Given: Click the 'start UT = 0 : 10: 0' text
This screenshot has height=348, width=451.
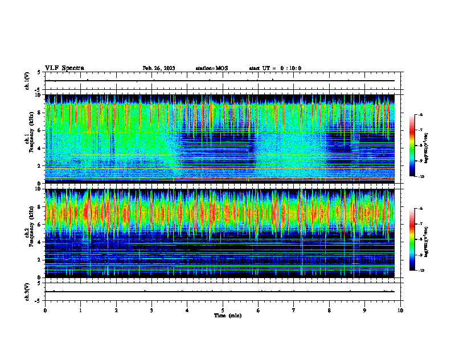Looking at the screenshot, I should 275,68.
